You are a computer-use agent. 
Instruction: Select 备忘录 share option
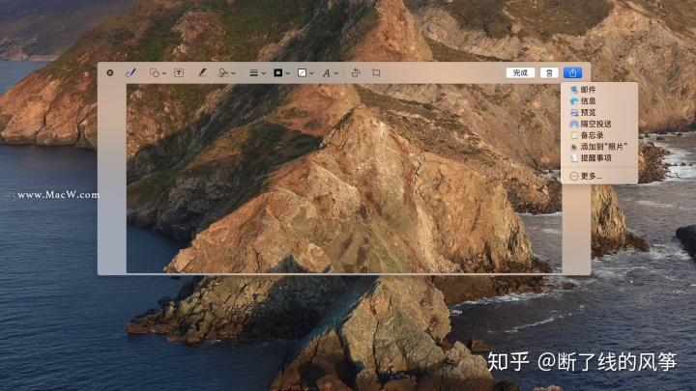599,135
